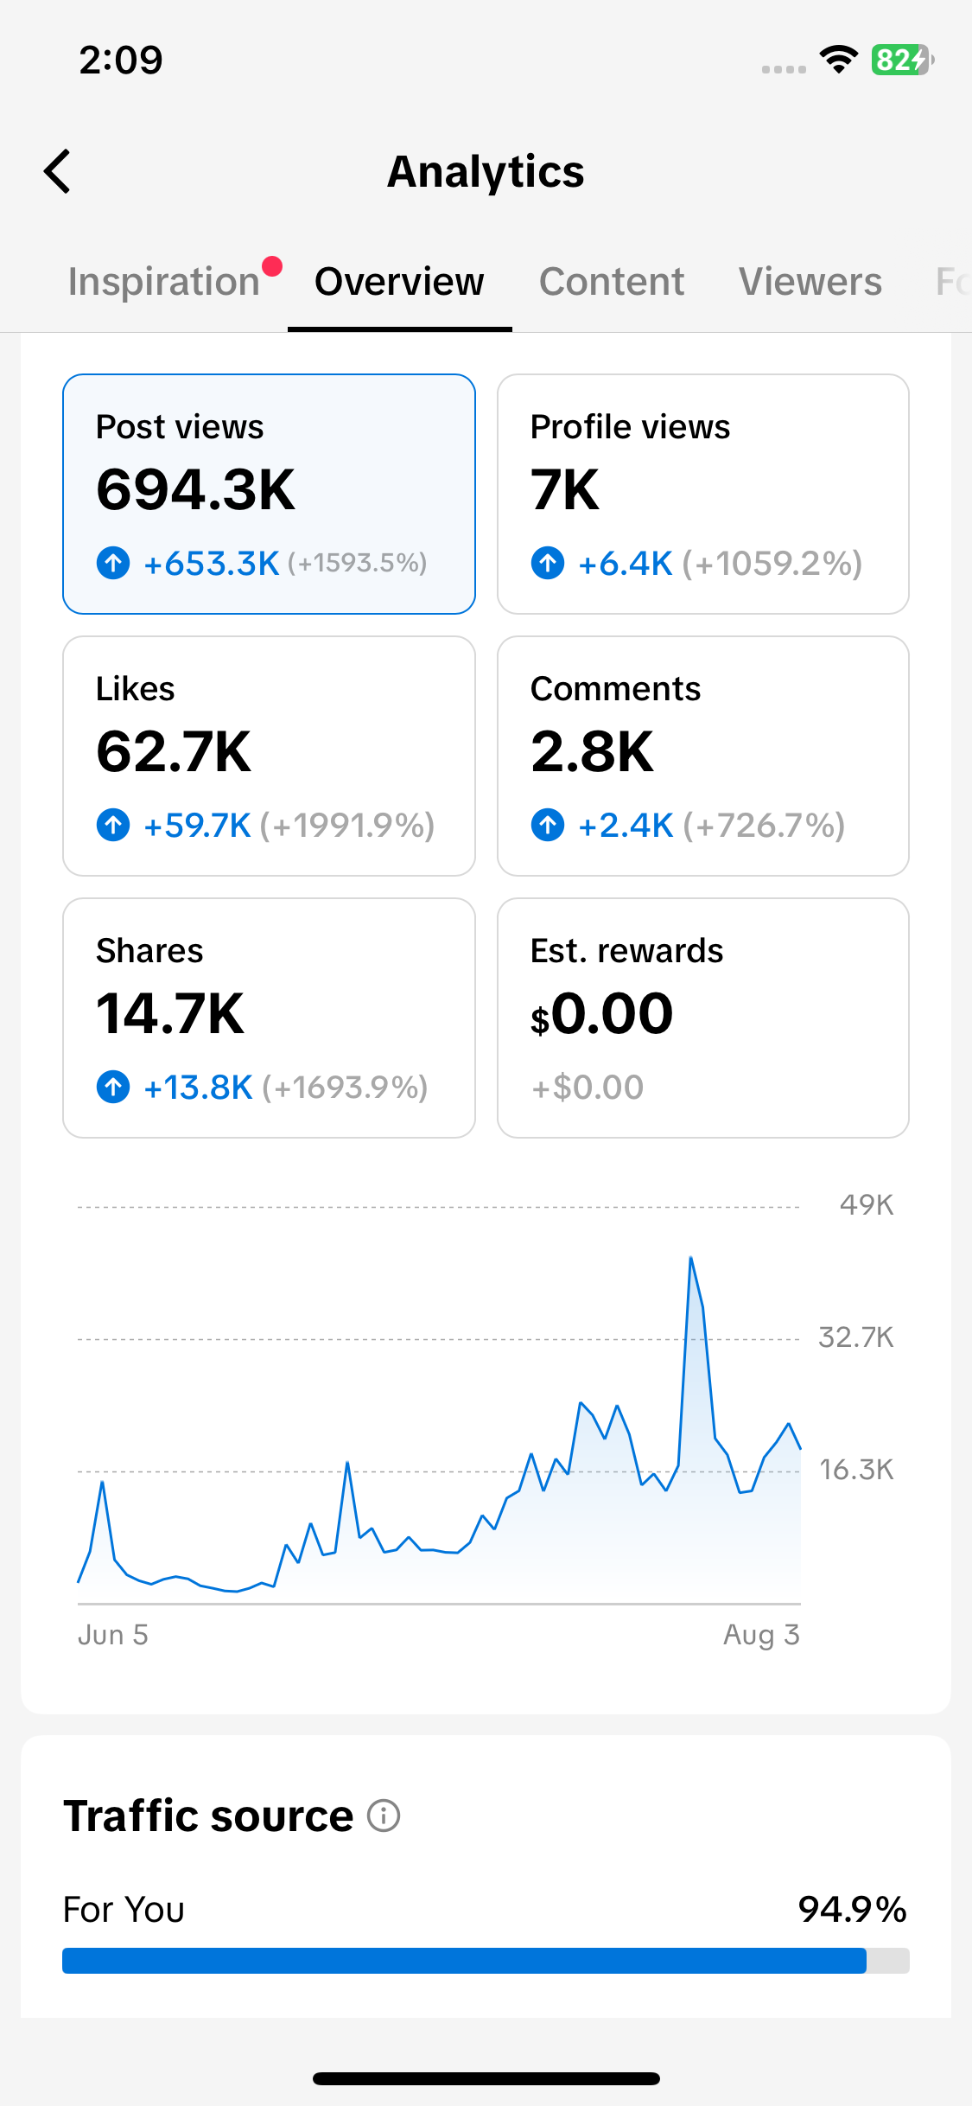The width and height of the screenshot is (972, 2106).
Task: Tap the battery indicator icon
Action: [x=902, y=60]
